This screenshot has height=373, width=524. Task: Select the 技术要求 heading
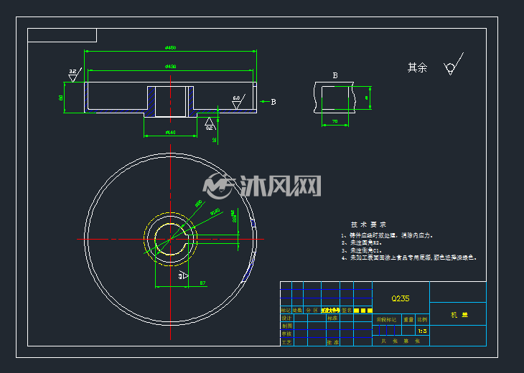point(369,225)
